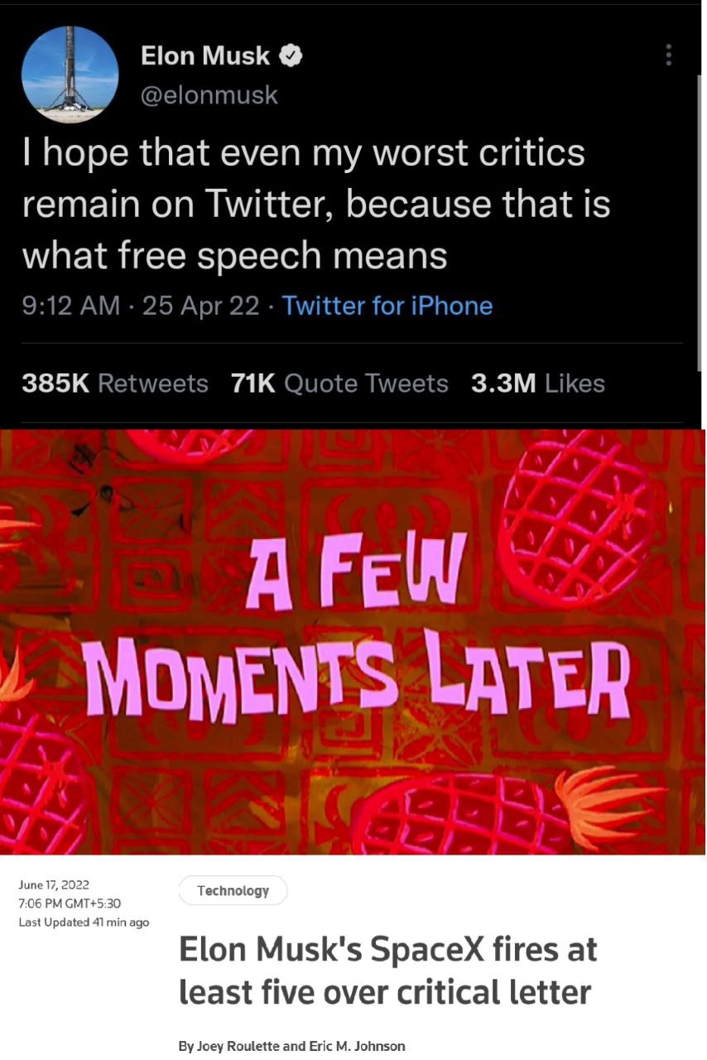Screen dimensions: 707x1060
Task: Select the tweet text about free speech
Action: point(315,203)
